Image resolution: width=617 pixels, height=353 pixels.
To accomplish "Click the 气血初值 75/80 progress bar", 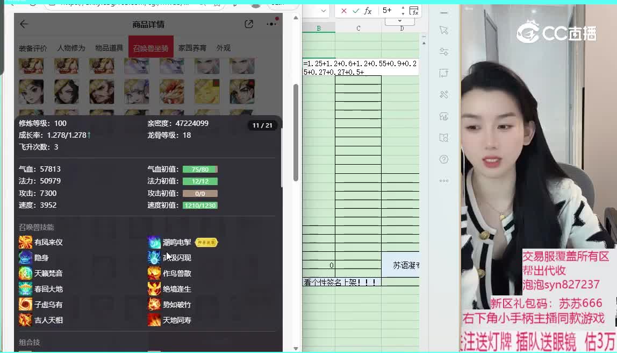I will (x=200, y=170).
